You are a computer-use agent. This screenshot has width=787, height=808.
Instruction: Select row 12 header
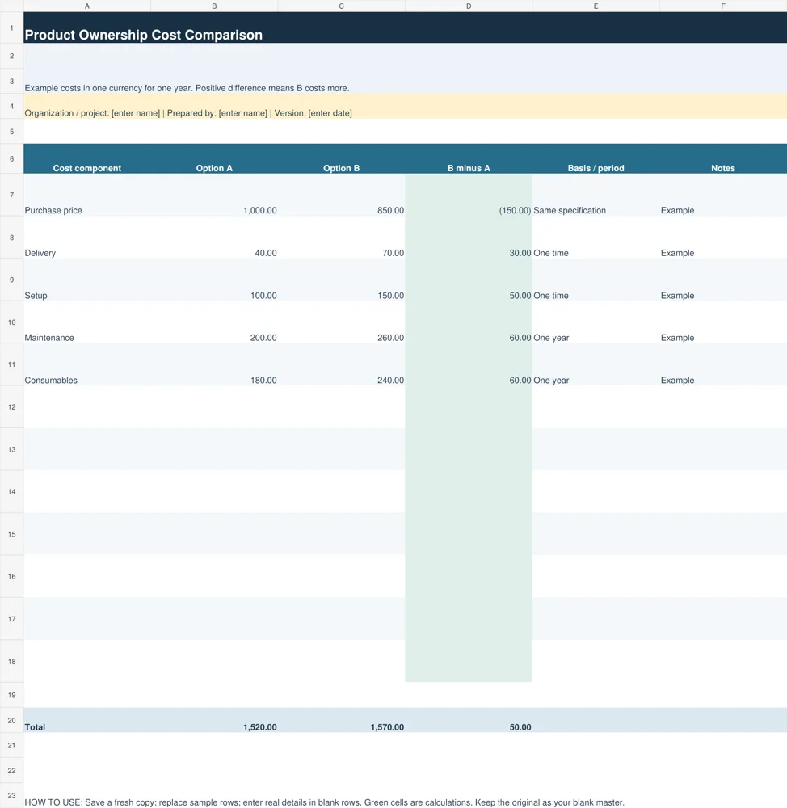click(x=11, y=407)
